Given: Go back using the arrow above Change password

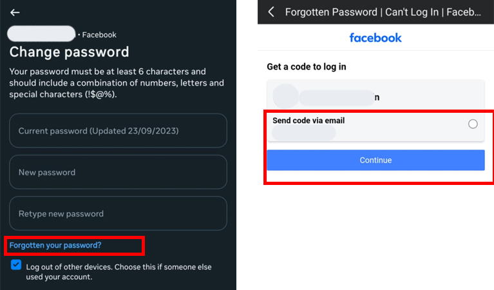Looking at the screenshot, I should [15, 12].
